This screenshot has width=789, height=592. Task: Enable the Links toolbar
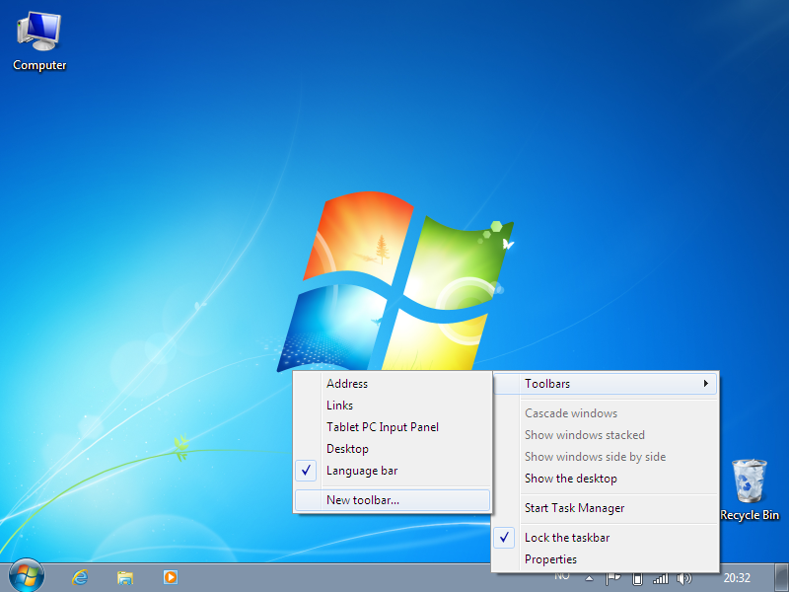click(393, 406)
